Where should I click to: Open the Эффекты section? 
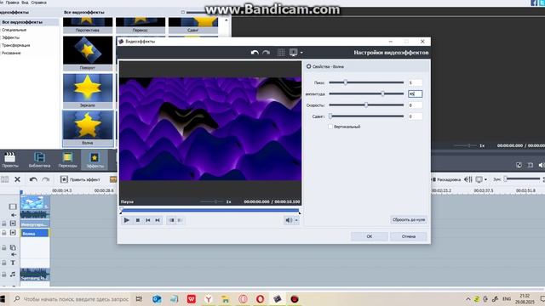[x=95, y=160]
